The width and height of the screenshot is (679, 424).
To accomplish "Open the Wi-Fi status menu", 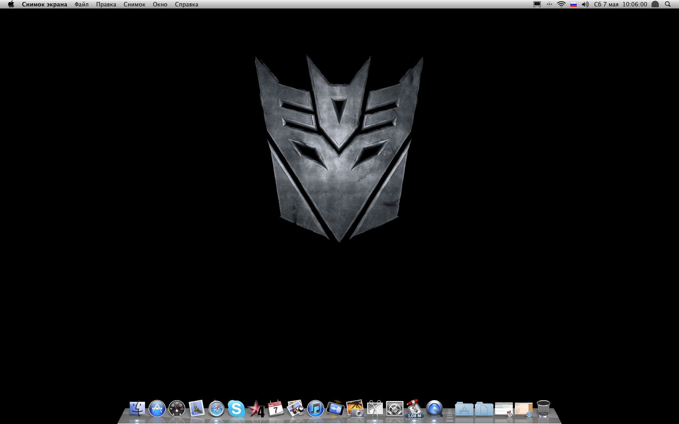I will (x=561, y=4).
